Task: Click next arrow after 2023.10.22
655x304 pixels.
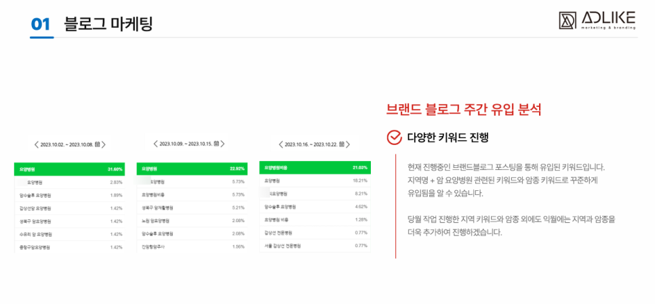Action: [348, 144]
